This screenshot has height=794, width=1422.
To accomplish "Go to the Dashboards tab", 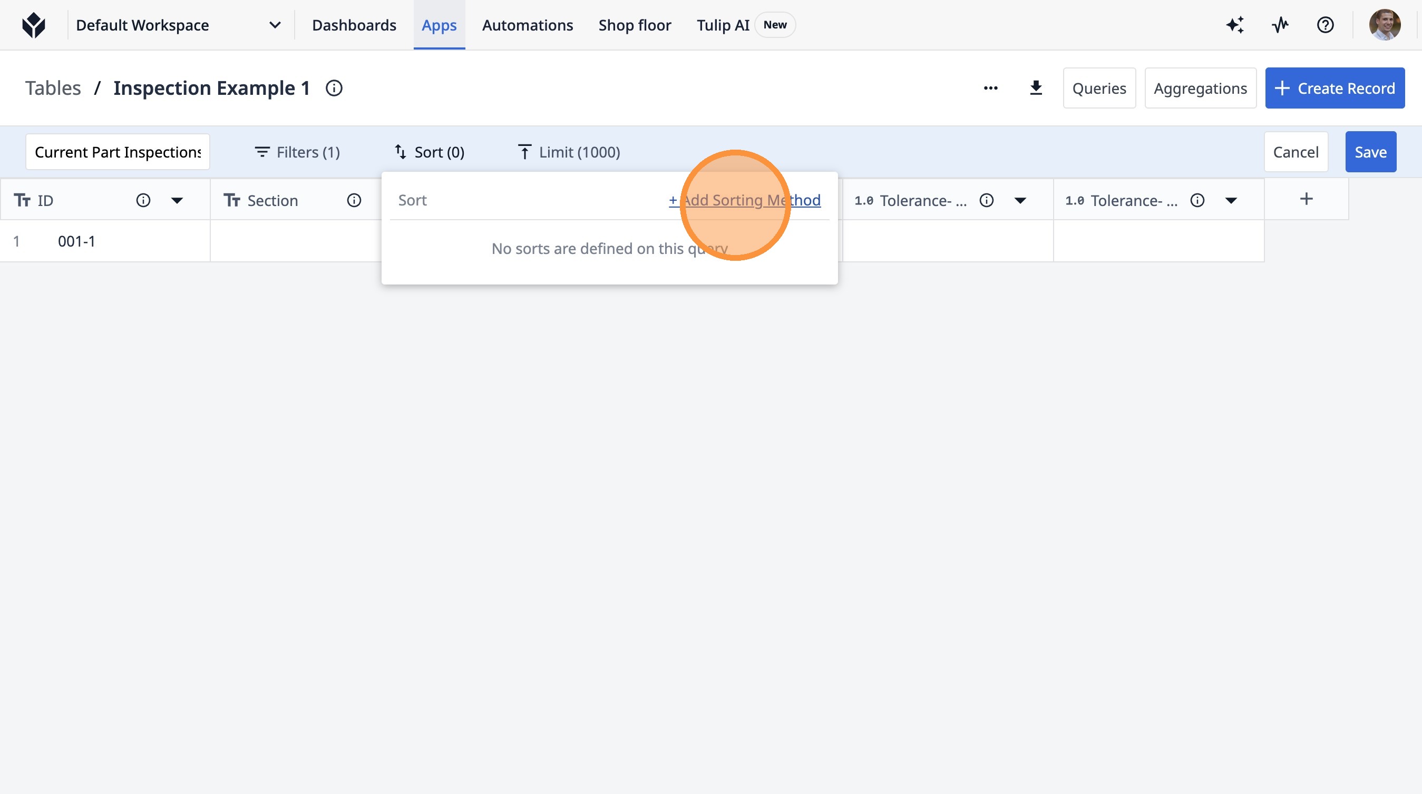I will click(x=354, y=25).
